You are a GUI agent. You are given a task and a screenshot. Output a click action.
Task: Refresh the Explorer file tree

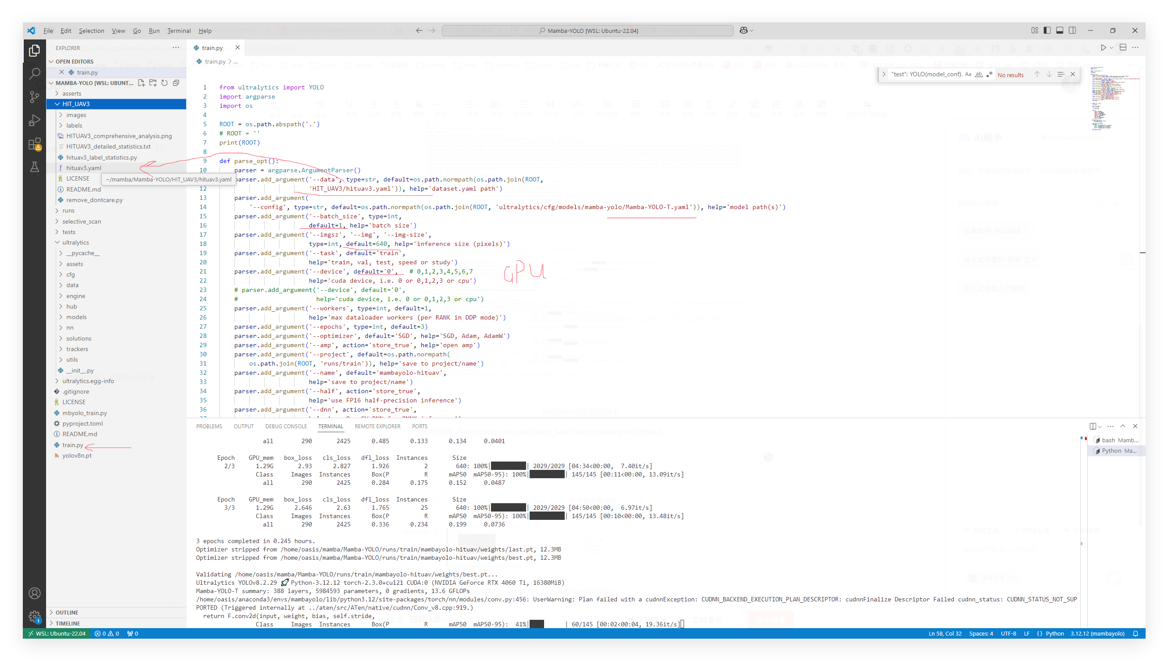(x=165, y=82)
